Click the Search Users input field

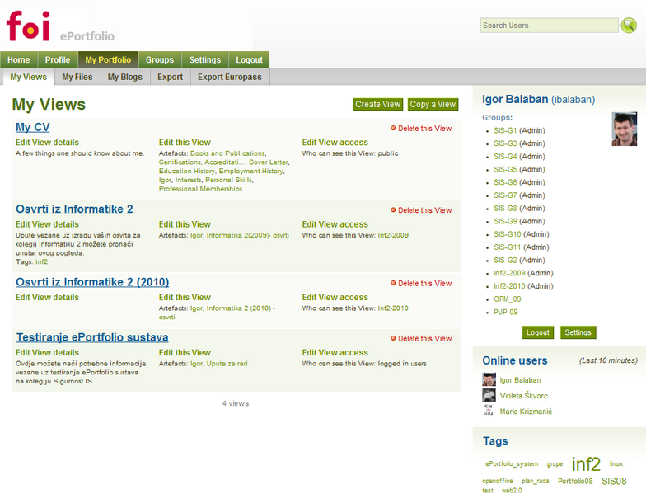coord(549,25)
